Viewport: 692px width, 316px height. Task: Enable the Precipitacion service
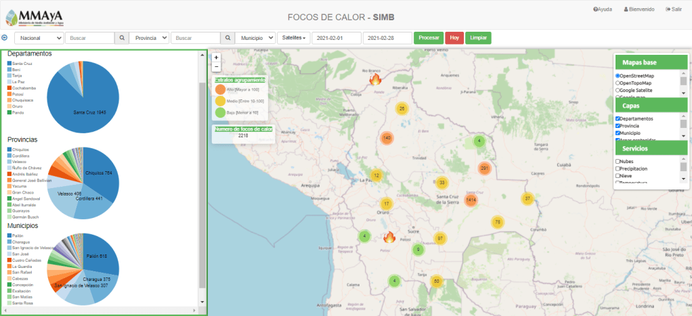click(618, 168)
